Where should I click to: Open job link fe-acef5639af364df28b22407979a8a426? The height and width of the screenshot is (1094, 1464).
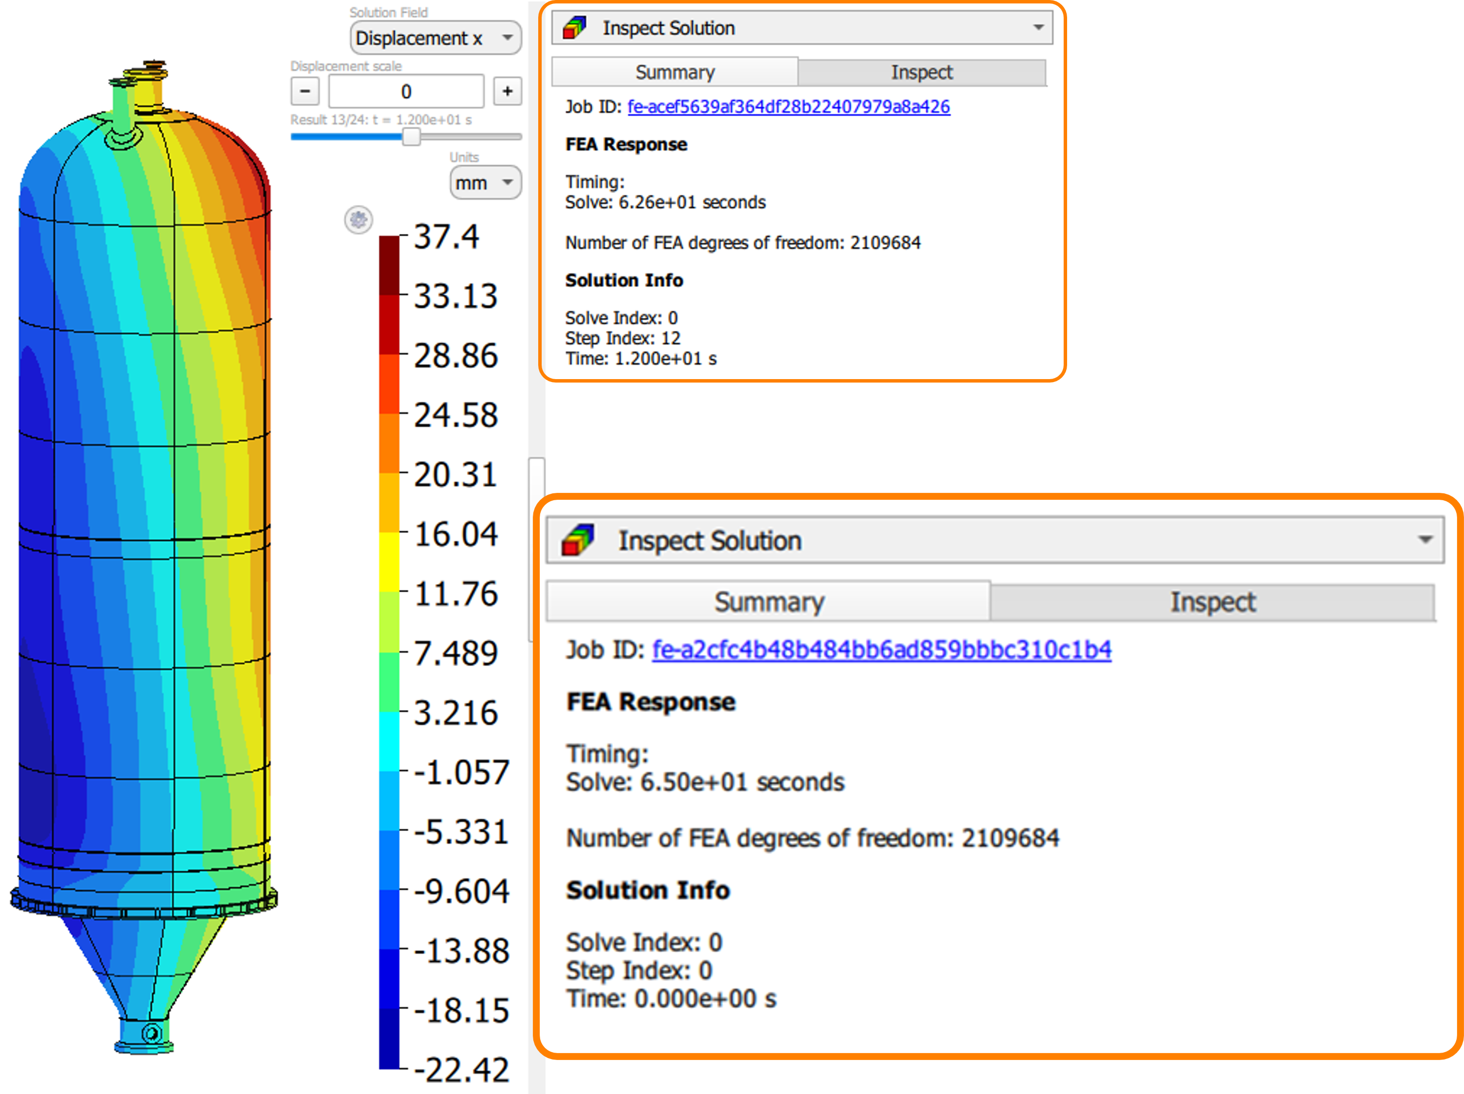point(788,106)
